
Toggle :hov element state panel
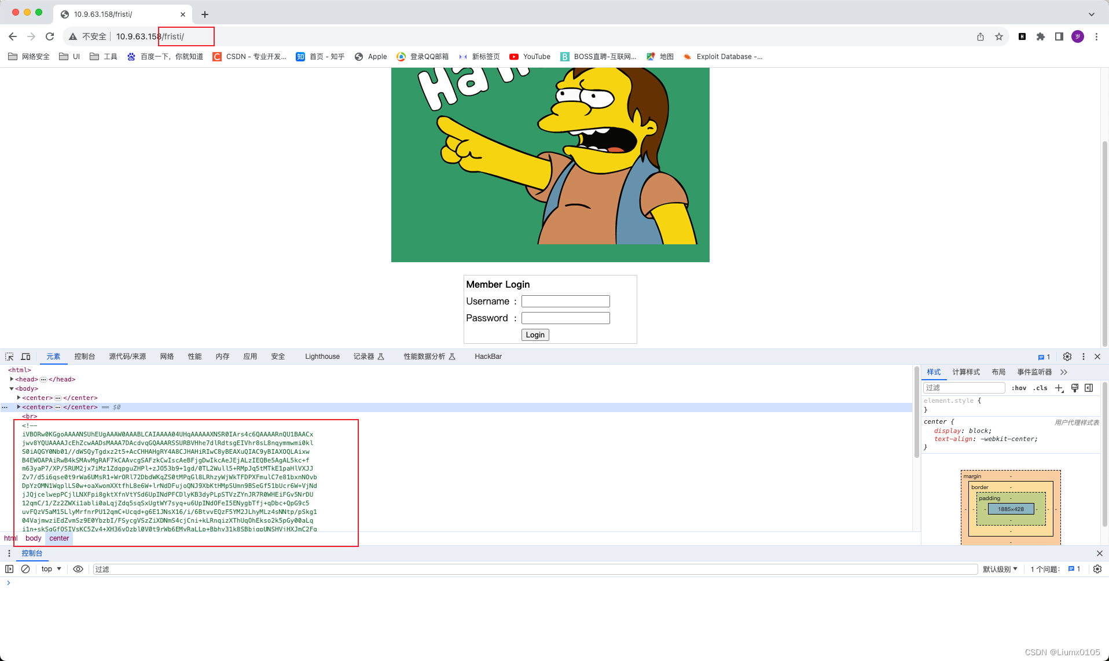[1019, 388]
